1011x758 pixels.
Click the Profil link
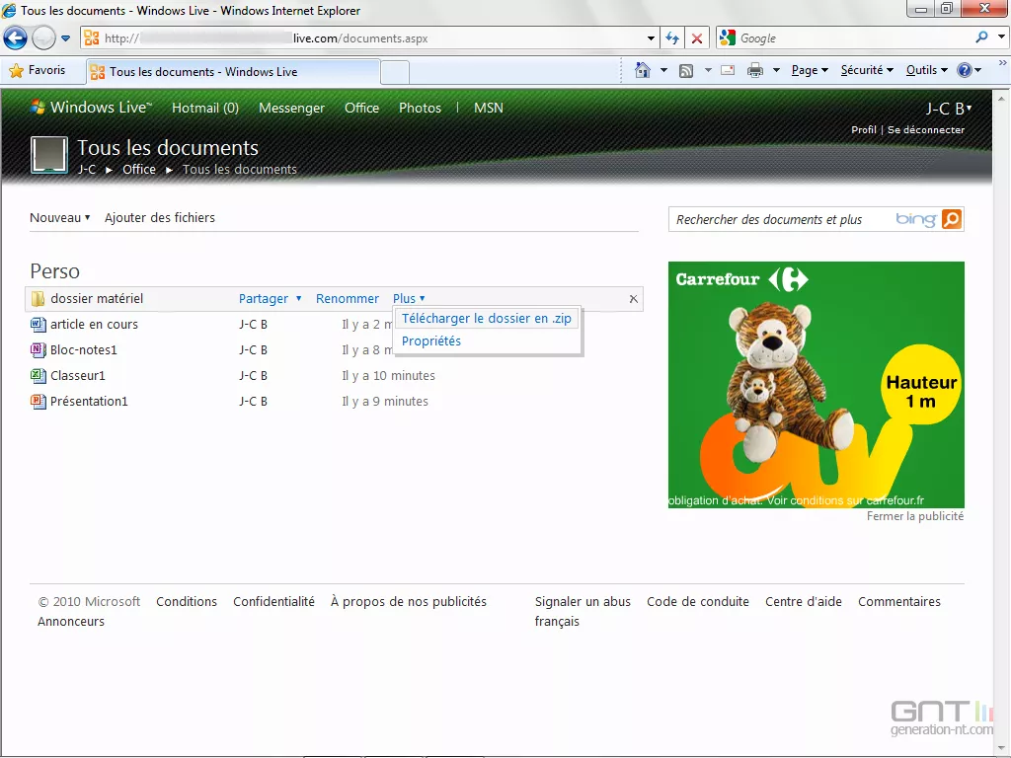pos(863,129)
